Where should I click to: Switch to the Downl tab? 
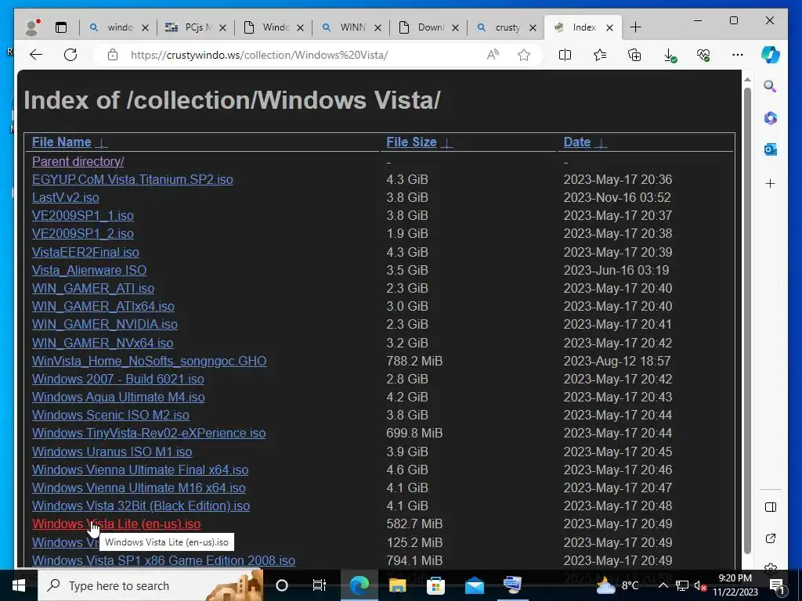click(x=428, y=27)
